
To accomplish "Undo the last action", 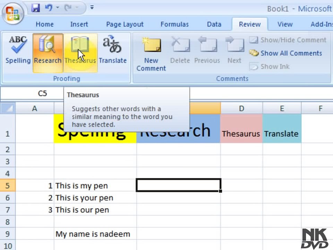I will coord(49,8).
